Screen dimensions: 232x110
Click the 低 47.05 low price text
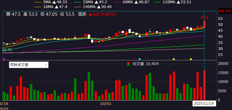49,14
